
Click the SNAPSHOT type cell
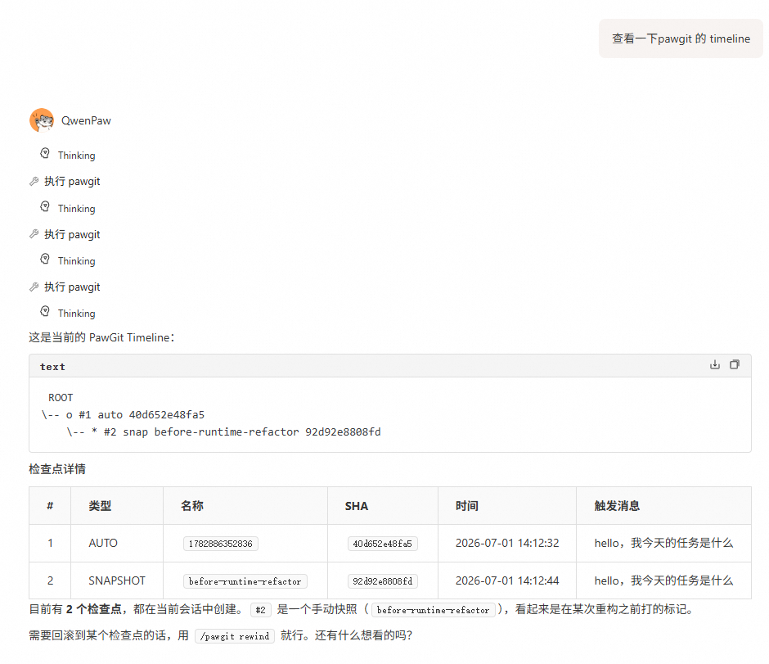[x=117, y=581]
